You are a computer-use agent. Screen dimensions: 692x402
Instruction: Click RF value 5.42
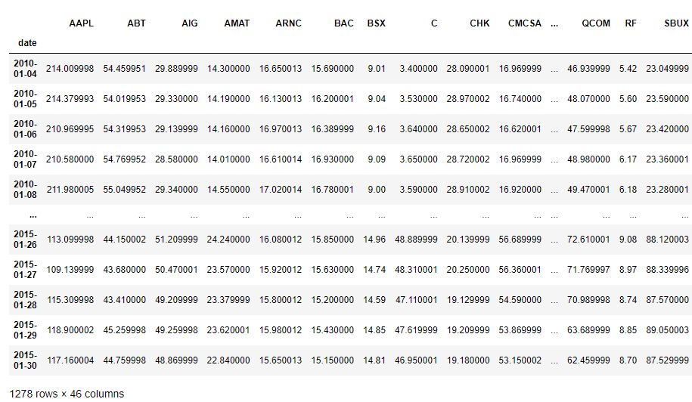[x=628, y=69]
